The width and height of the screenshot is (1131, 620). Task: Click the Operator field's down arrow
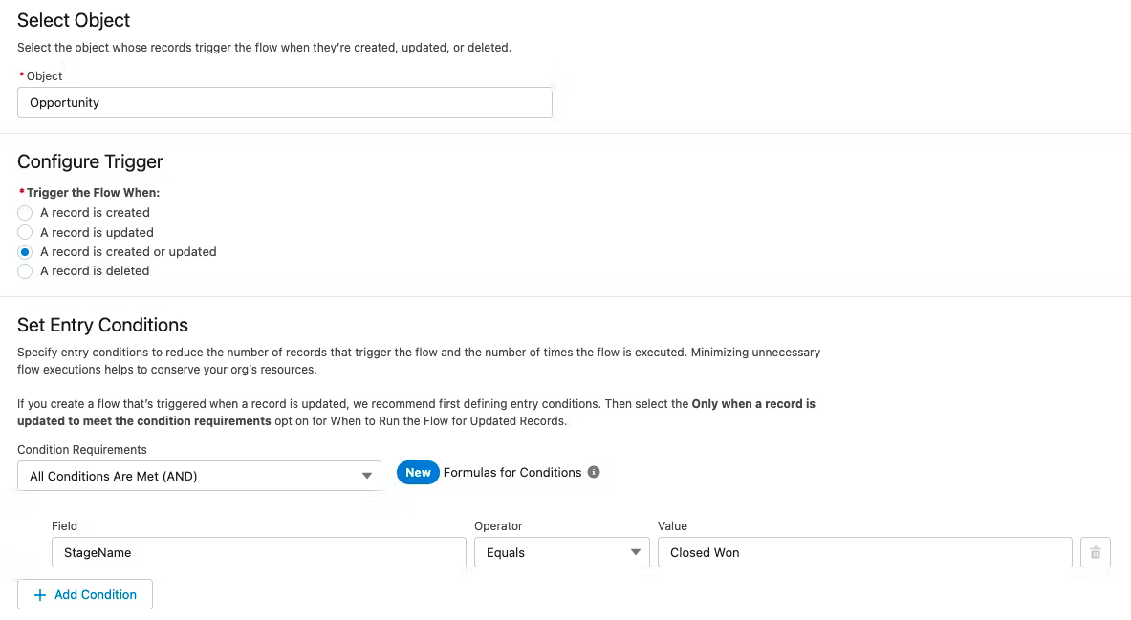pyautogui.click(x=636, y=552)
